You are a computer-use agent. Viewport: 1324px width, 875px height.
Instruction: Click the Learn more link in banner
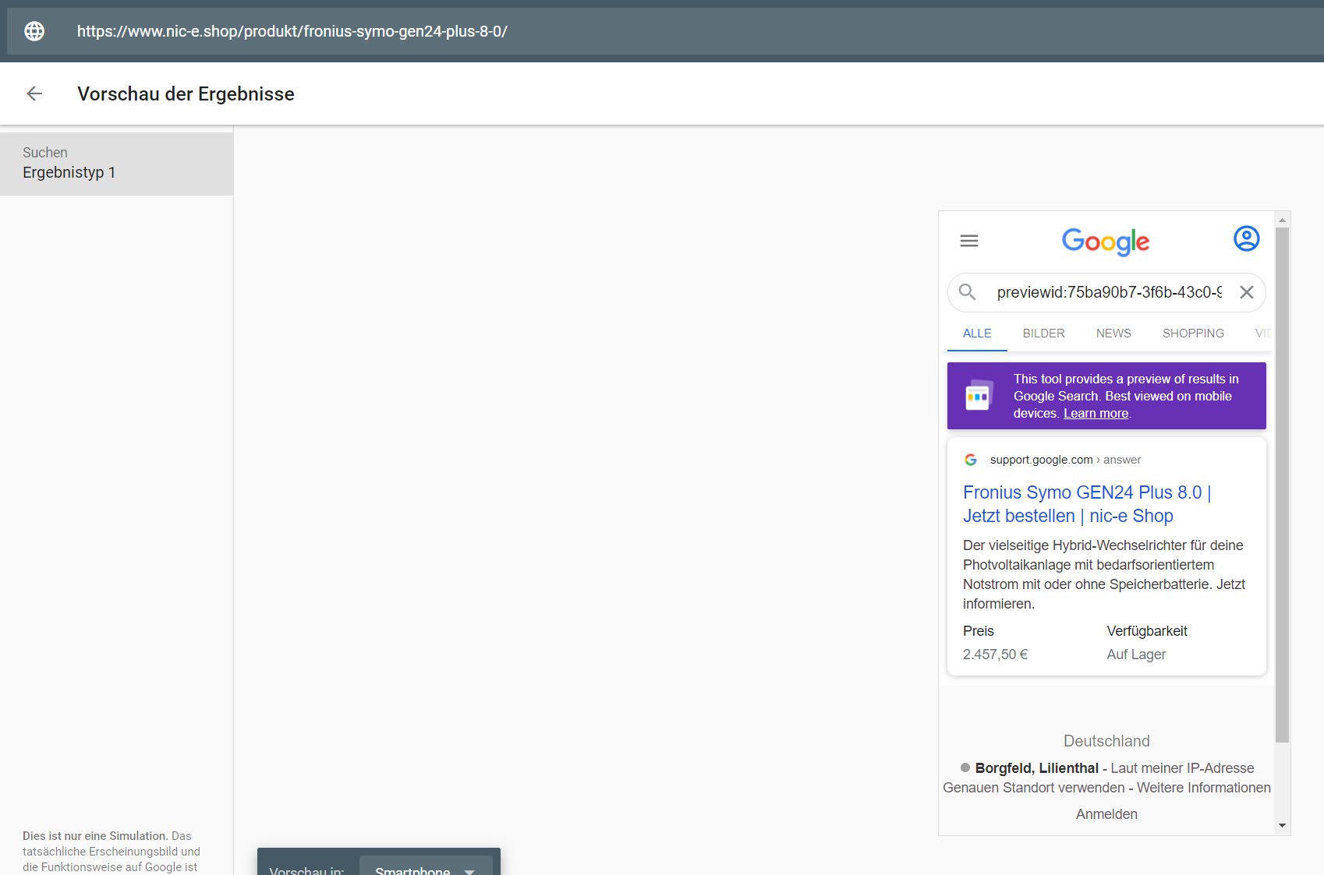pyautogui.click(x=1096, y=414)
